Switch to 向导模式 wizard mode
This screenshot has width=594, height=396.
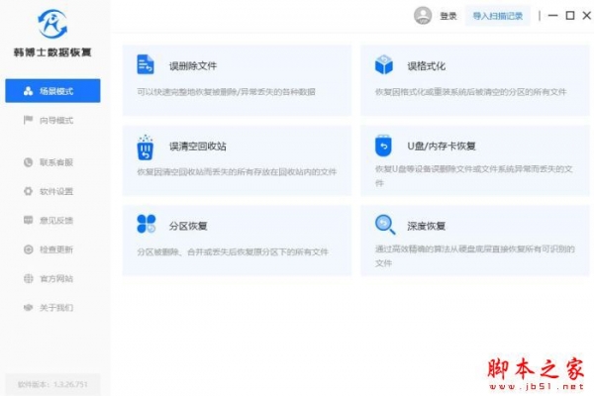click(54, 121)
